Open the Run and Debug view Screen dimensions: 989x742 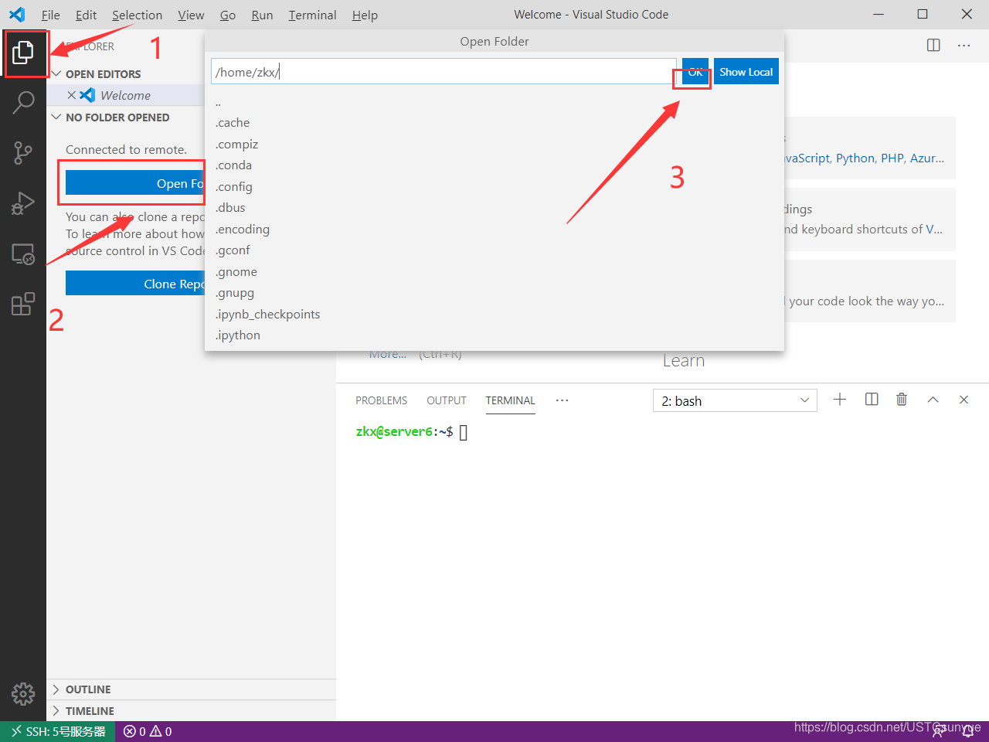[x=23, y=203]
